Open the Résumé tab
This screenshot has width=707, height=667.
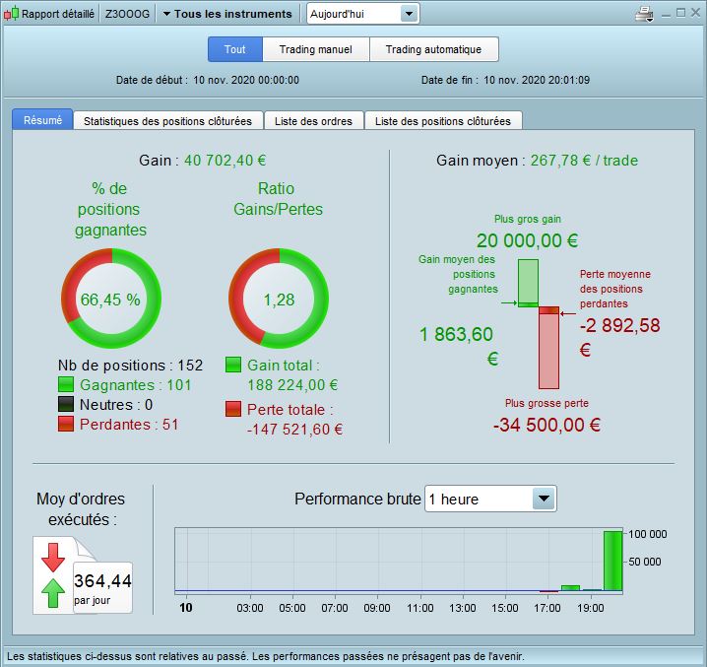click(42, 120)
